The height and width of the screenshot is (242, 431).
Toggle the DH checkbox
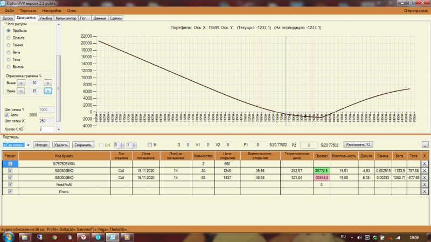(101, 145)
